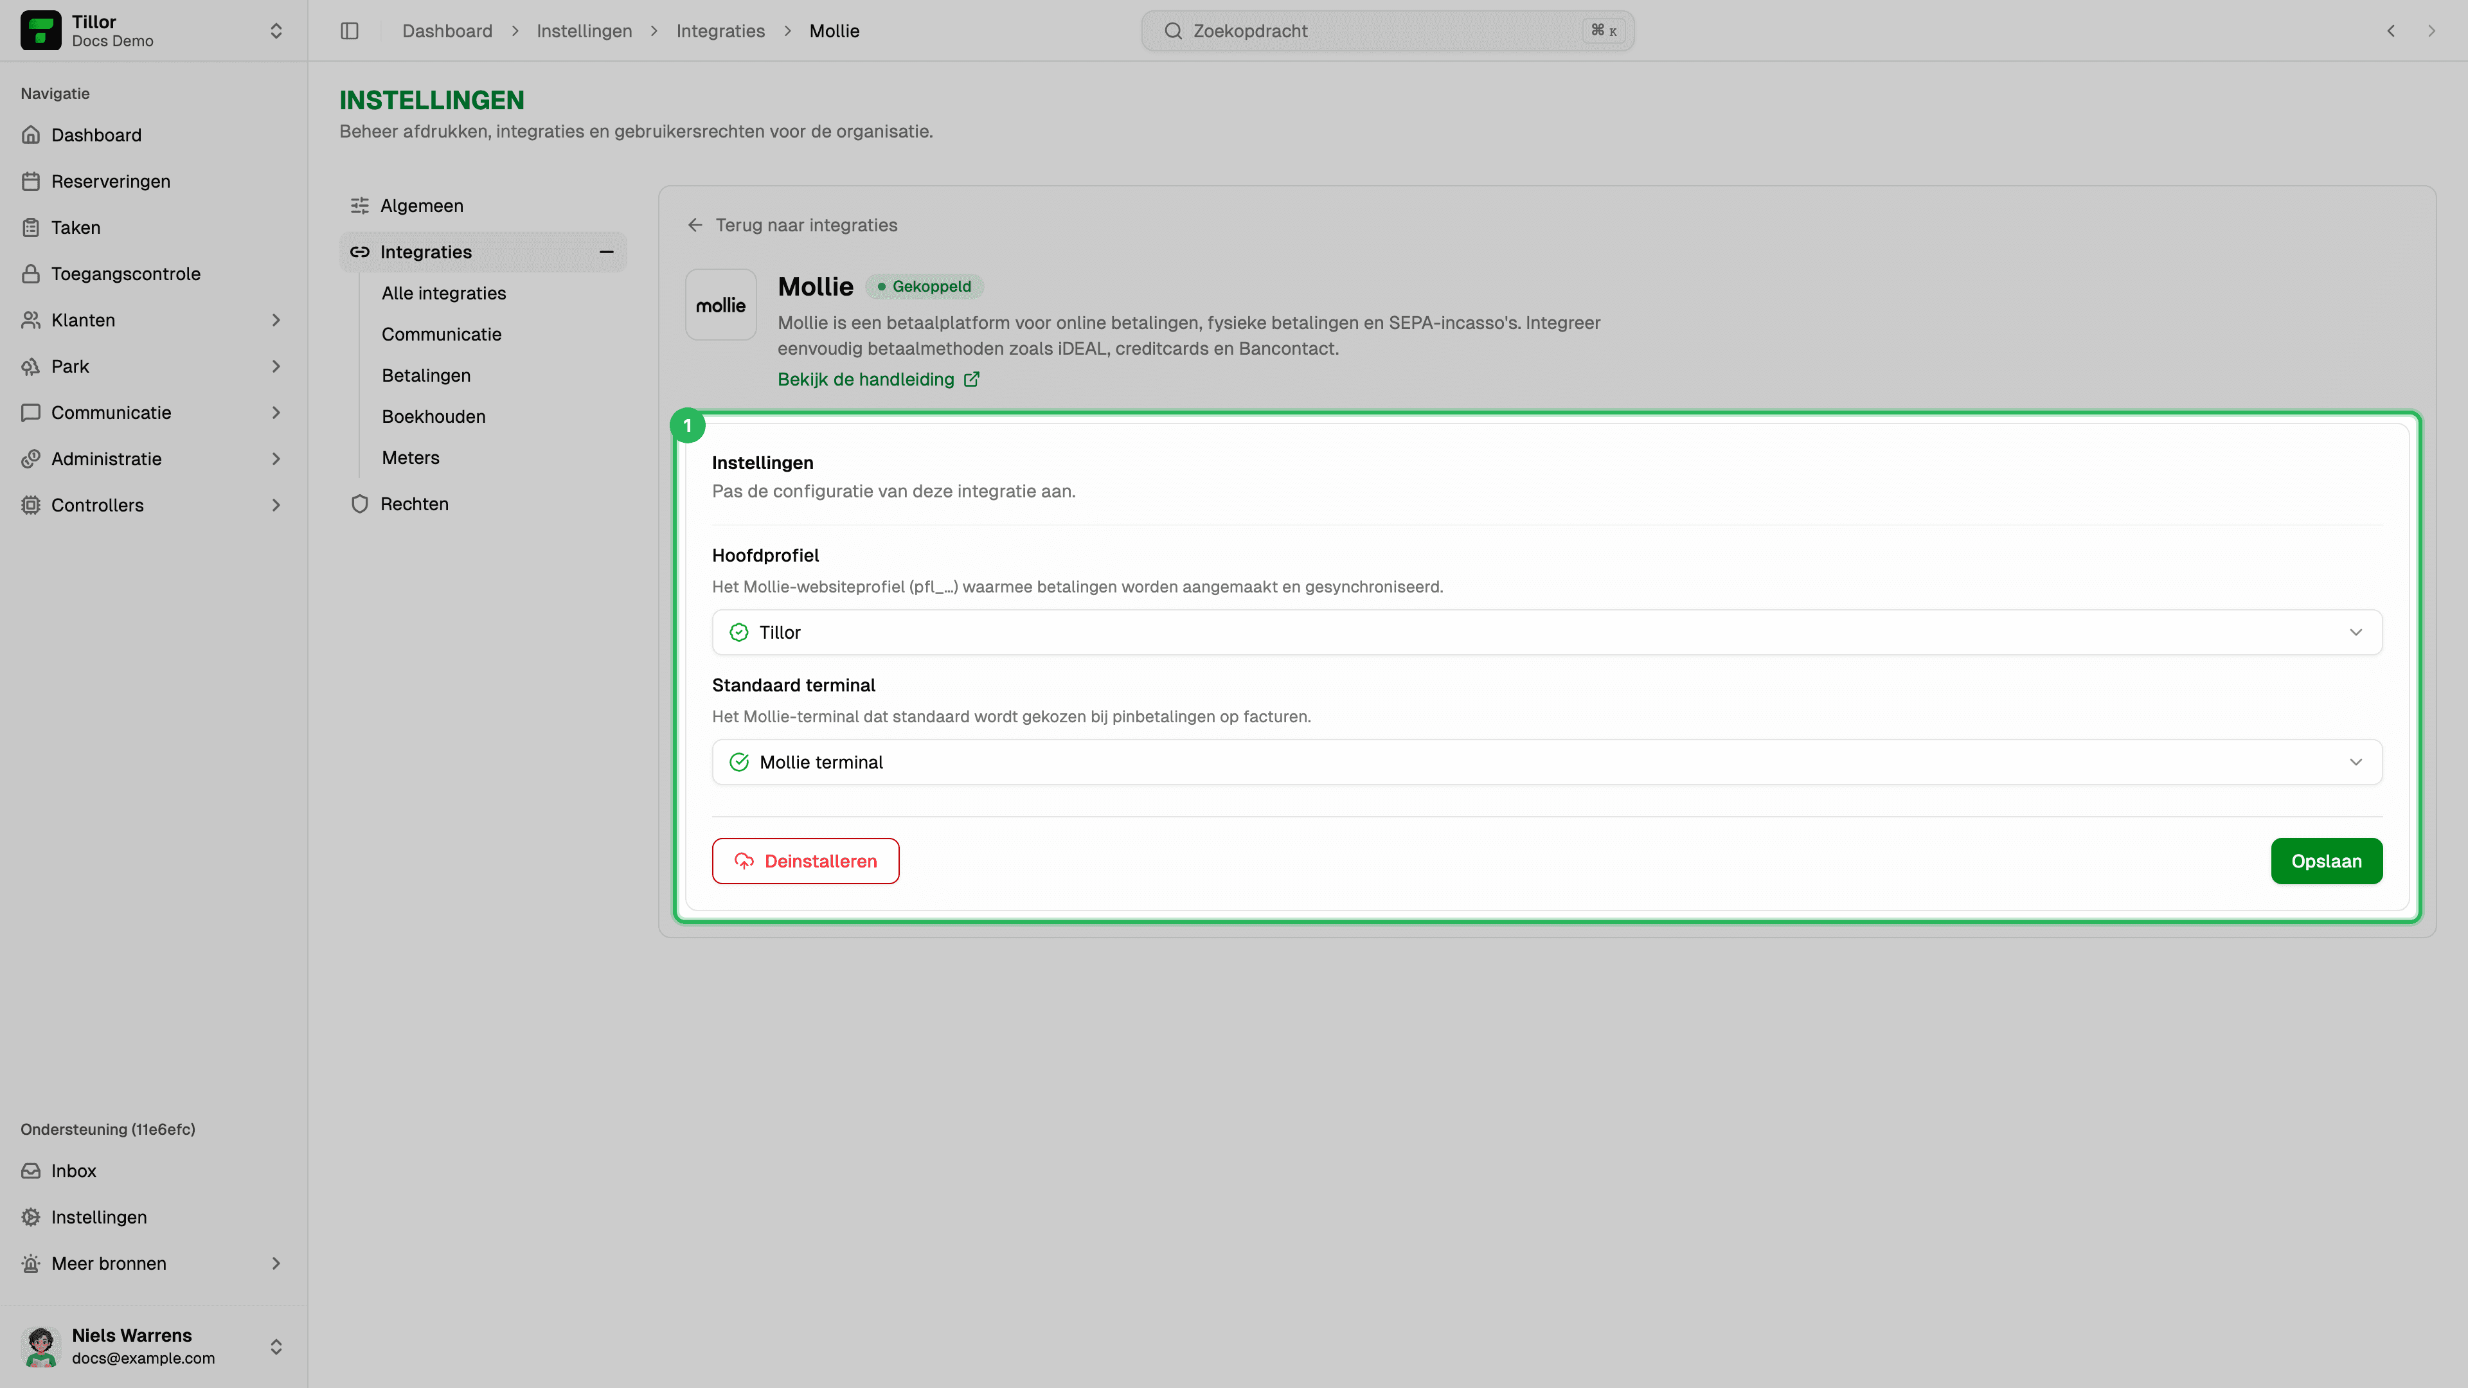
Task: Open Alle integraties in settings menu
Action: pyautogui.click(x=443, y=293)
